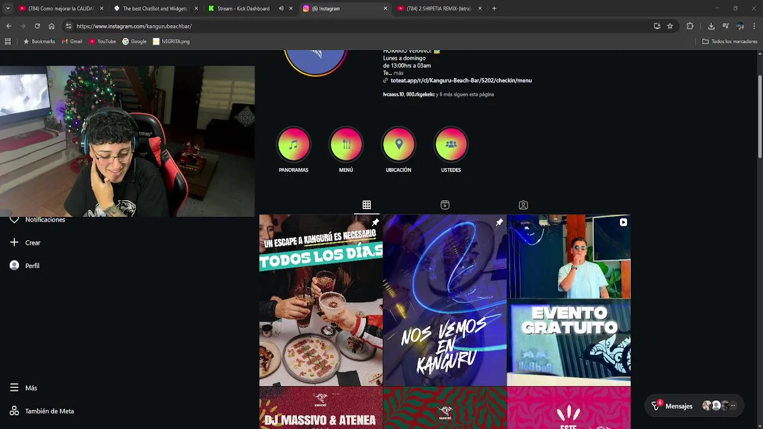The image size is (763, 429).
Task: Open the Todos los marcadores folder
Action: (730, 42)
